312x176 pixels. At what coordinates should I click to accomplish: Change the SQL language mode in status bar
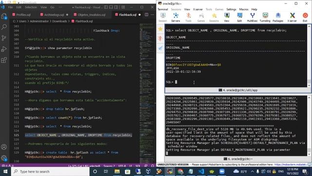[x=137, y=166]
